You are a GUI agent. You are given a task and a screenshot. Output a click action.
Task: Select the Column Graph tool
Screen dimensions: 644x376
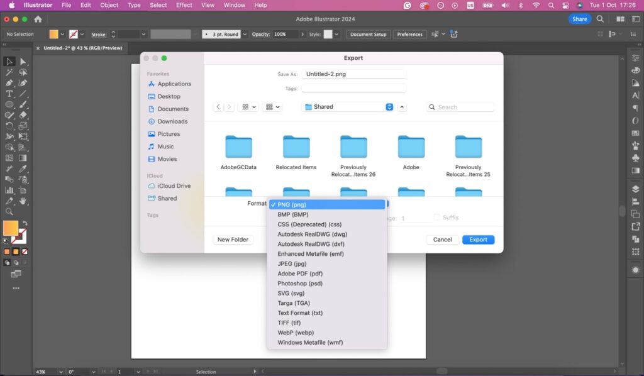click(9, 190)
